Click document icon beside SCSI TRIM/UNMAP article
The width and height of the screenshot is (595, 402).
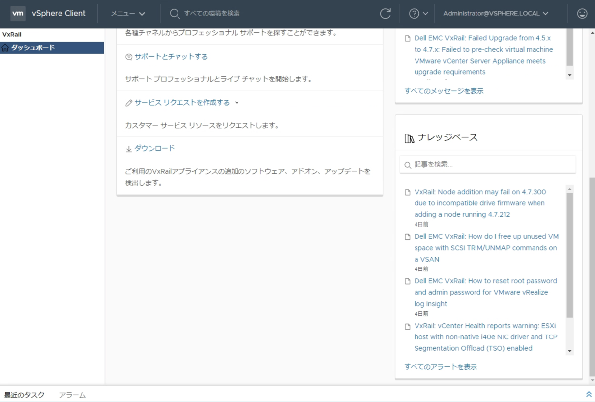coord(408,237)
